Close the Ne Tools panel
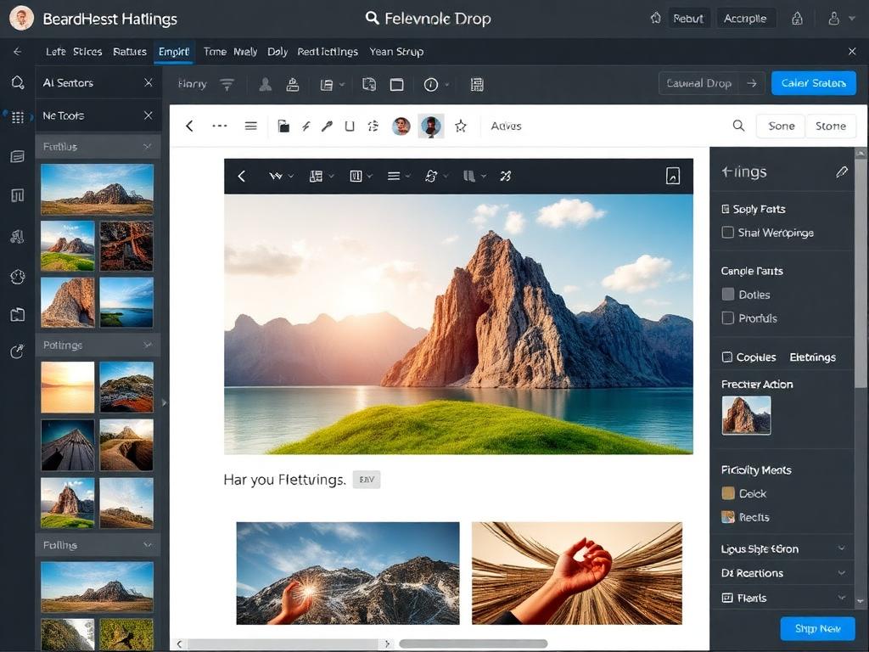Viewport: 869px width, 652px height. [148, 115]
